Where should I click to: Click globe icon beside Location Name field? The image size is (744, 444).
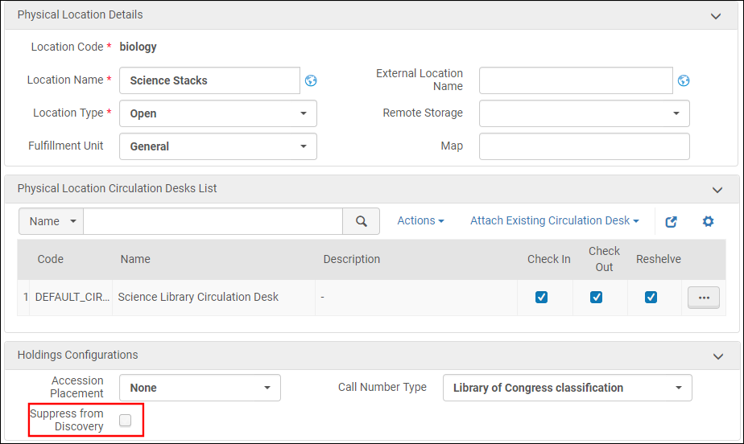311,80
